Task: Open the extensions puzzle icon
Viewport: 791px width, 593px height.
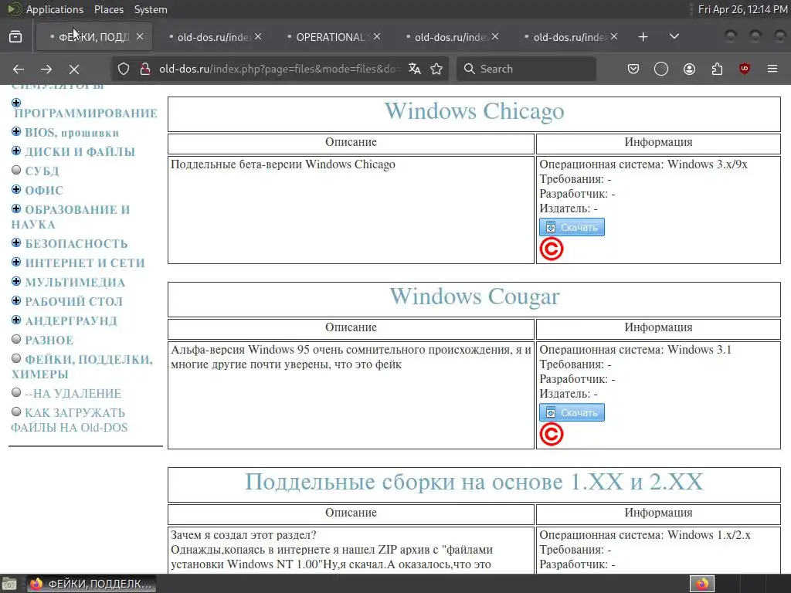Action: coord(717,69)
